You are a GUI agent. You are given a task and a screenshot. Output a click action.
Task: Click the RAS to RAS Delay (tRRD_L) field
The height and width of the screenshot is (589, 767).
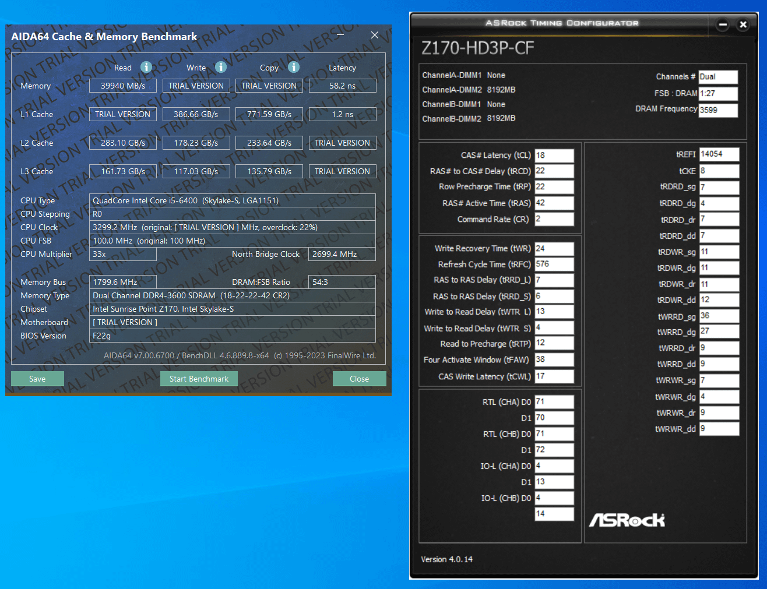click(x=554, y=280)
